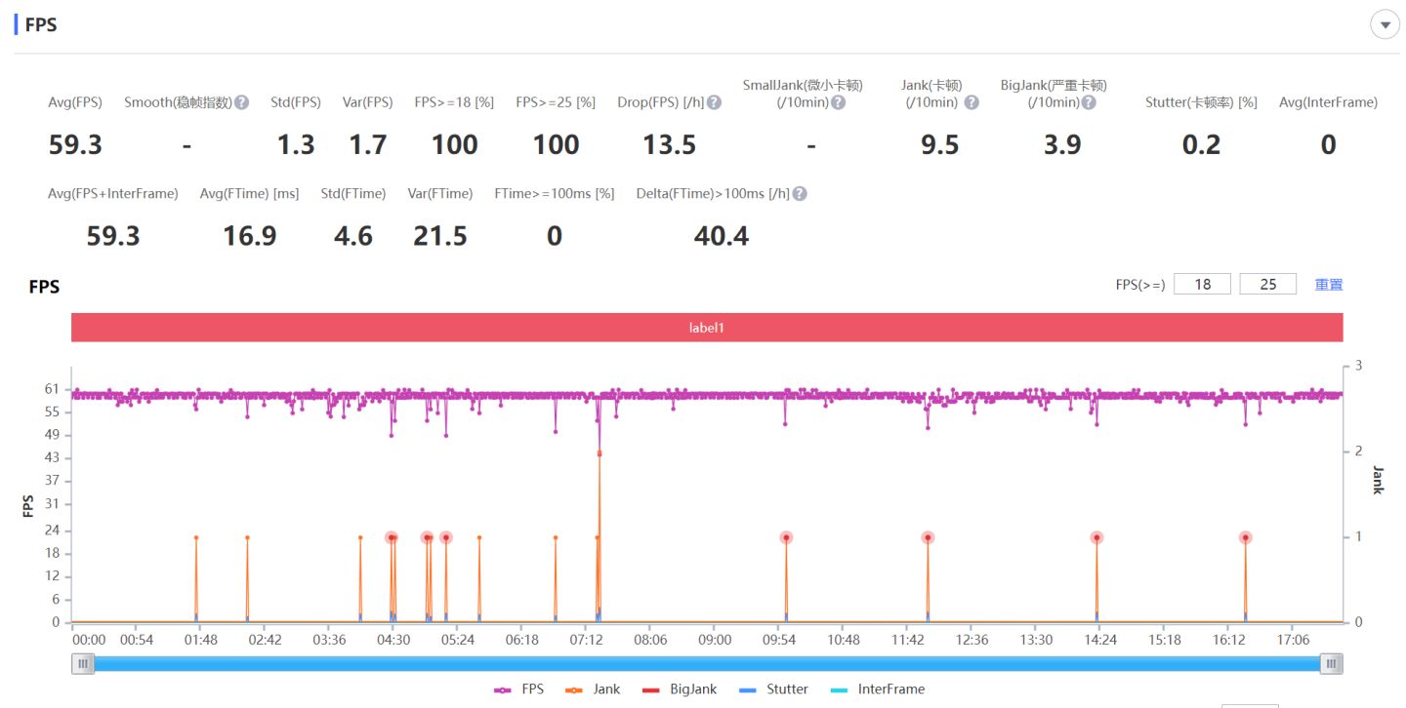The image size is (1406, 708).
Task: Click the Jank (/10min) help icon
Action: (971, 102)
